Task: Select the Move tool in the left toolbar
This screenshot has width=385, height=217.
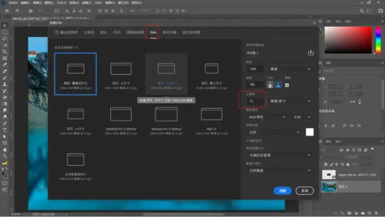Action: [x=5, y=25]
